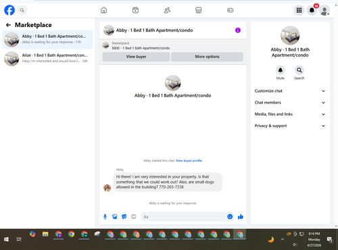
Task: Click the View buyer profile link
Action: (189, 161)
